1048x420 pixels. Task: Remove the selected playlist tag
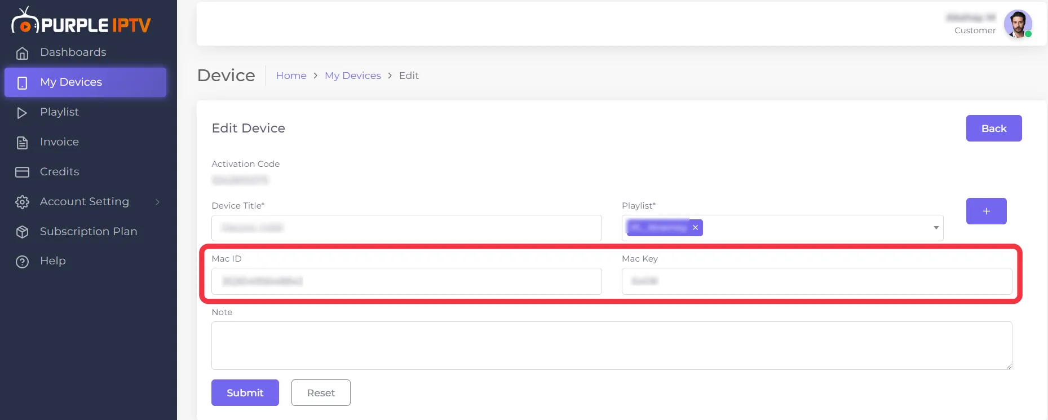(x=695, y=227)
